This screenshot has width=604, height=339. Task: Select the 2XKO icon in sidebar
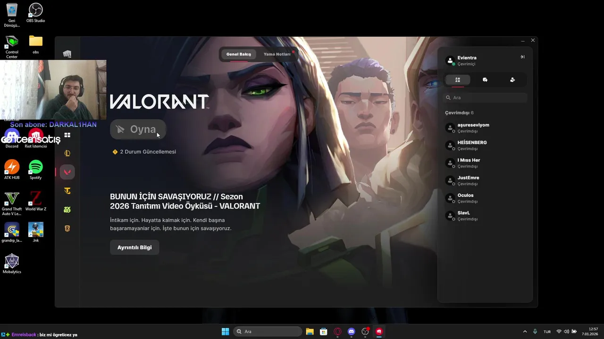click(67, 210)
